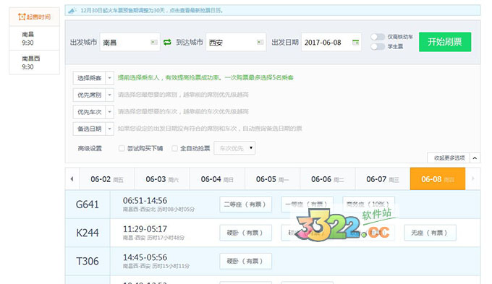
Task: Collapse options via 收起更多选项
Action: (449, 158)
